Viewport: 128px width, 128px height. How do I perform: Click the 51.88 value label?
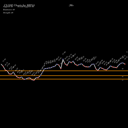click(4, 60)
